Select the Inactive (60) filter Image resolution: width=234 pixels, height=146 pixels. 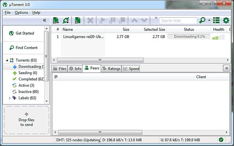(x=25, y=92)
